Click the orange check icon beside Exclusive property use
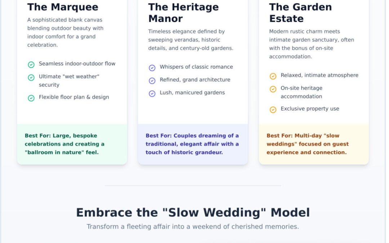This screenshot has height=243, width=389. tap(273, 109)
